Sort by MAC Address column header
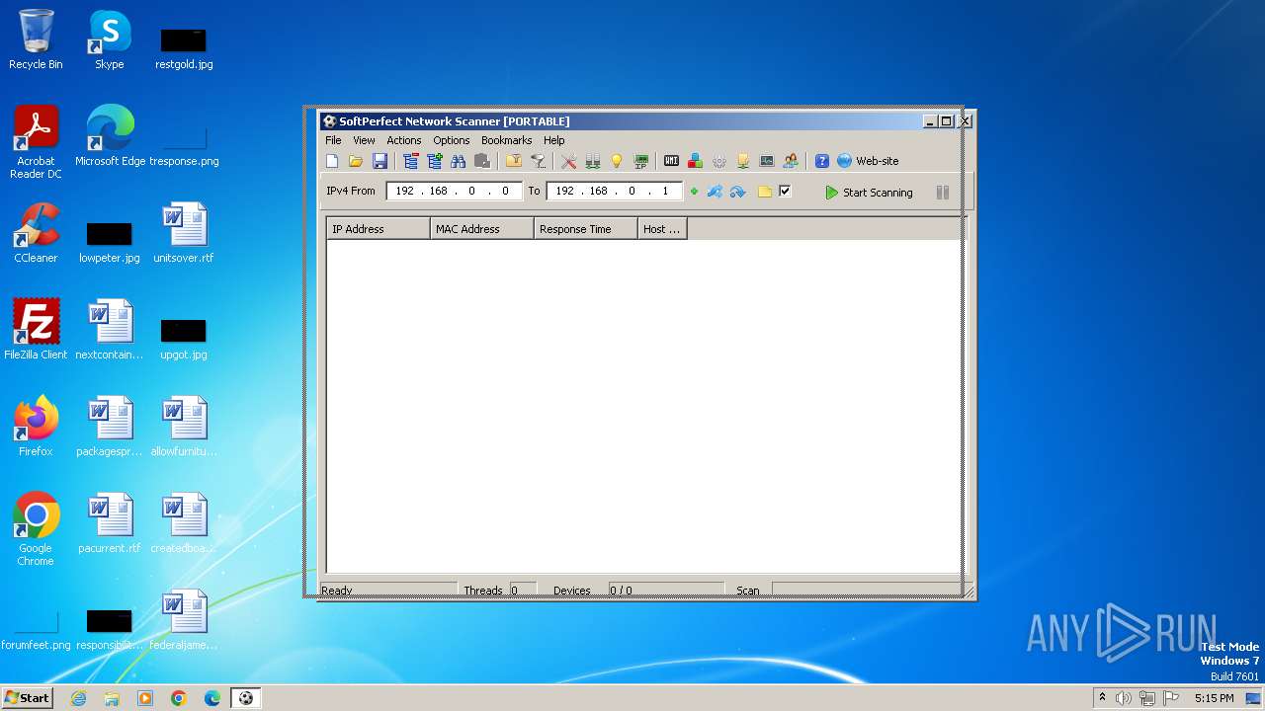 coord(482,229)
